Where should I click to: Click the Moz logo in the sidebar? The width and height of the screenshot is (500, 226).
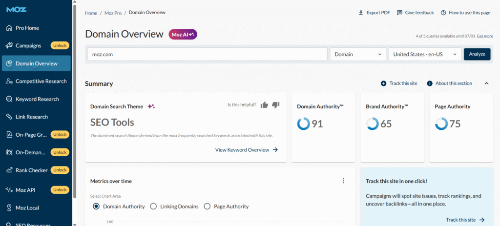pos(16,10)
